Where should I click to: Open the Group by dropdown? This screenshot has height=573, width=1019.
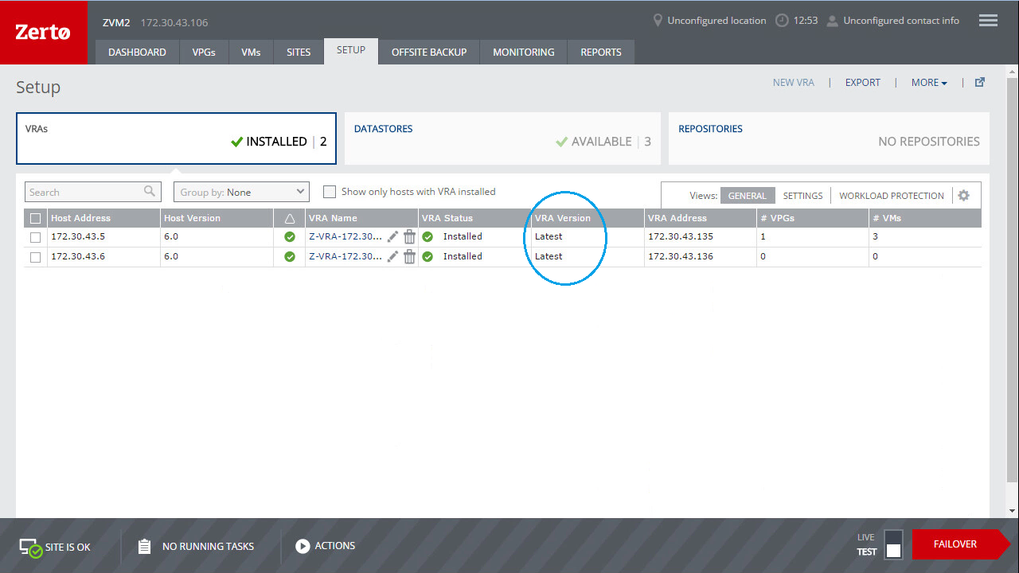(x=241, y=192)
